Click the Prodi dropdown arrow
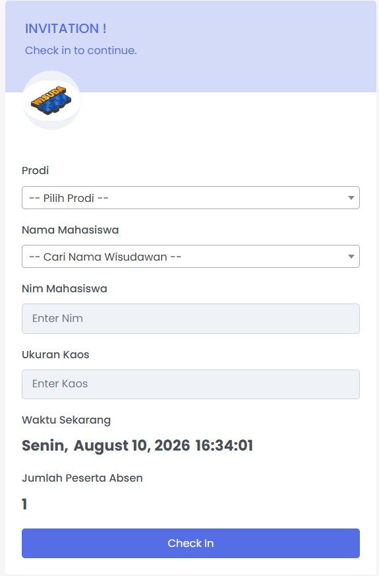 [351, 198]
